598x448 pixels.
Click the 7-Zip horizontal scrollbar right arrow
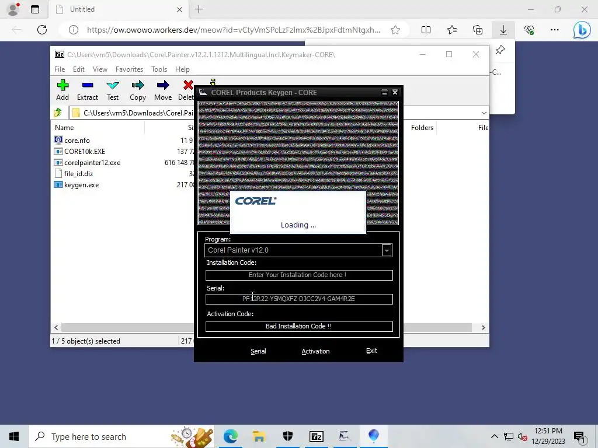point(483,328)
